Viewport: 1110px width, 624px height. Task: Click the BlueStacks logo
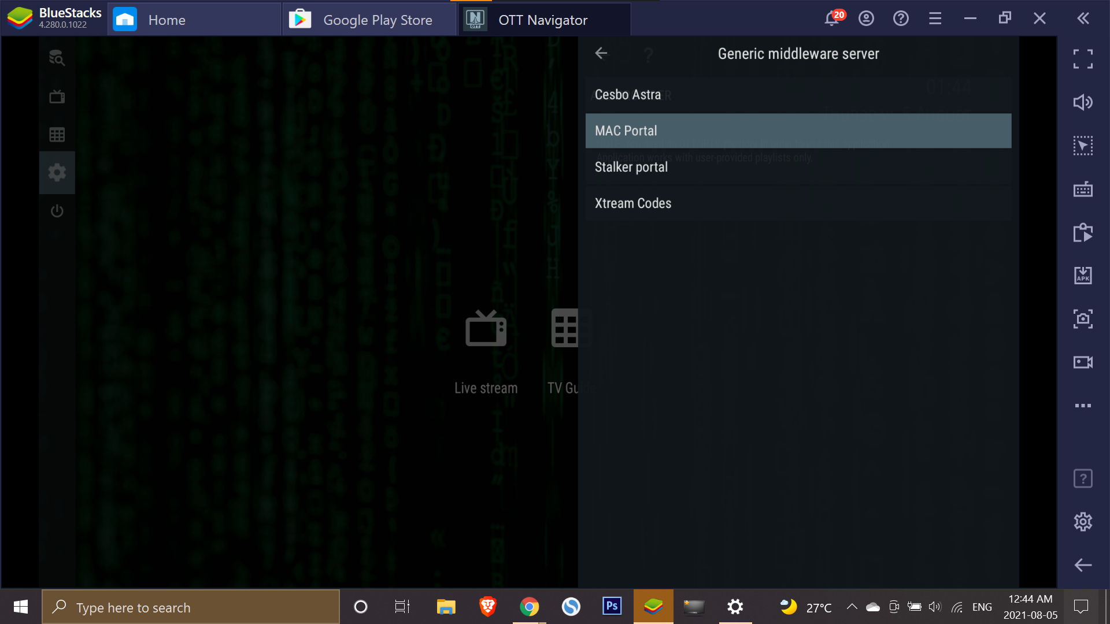[x=20, y=18]
